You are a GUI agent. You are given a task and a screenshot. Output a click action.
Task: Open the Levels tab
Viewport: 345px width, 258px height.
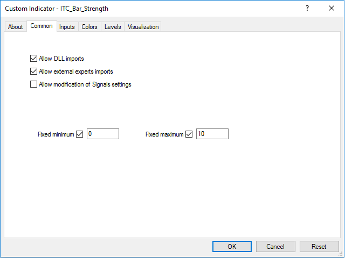click(x=113, y=27)
